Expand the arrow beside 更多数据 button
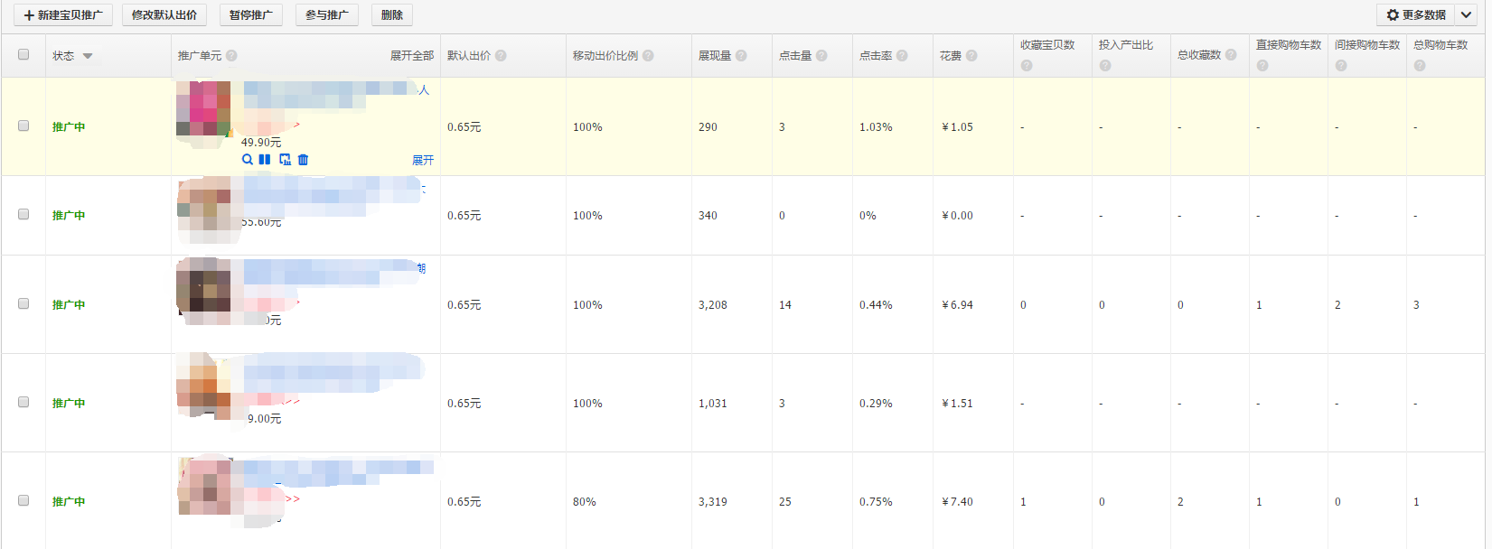This screenshot has height=549, width=1492. point(1466,15)
